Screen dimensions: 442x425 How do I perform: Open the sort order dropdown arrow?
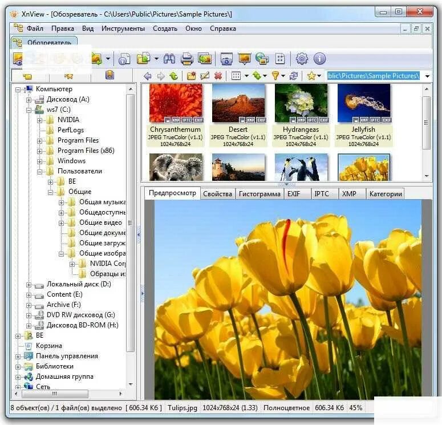coord(265,76)
